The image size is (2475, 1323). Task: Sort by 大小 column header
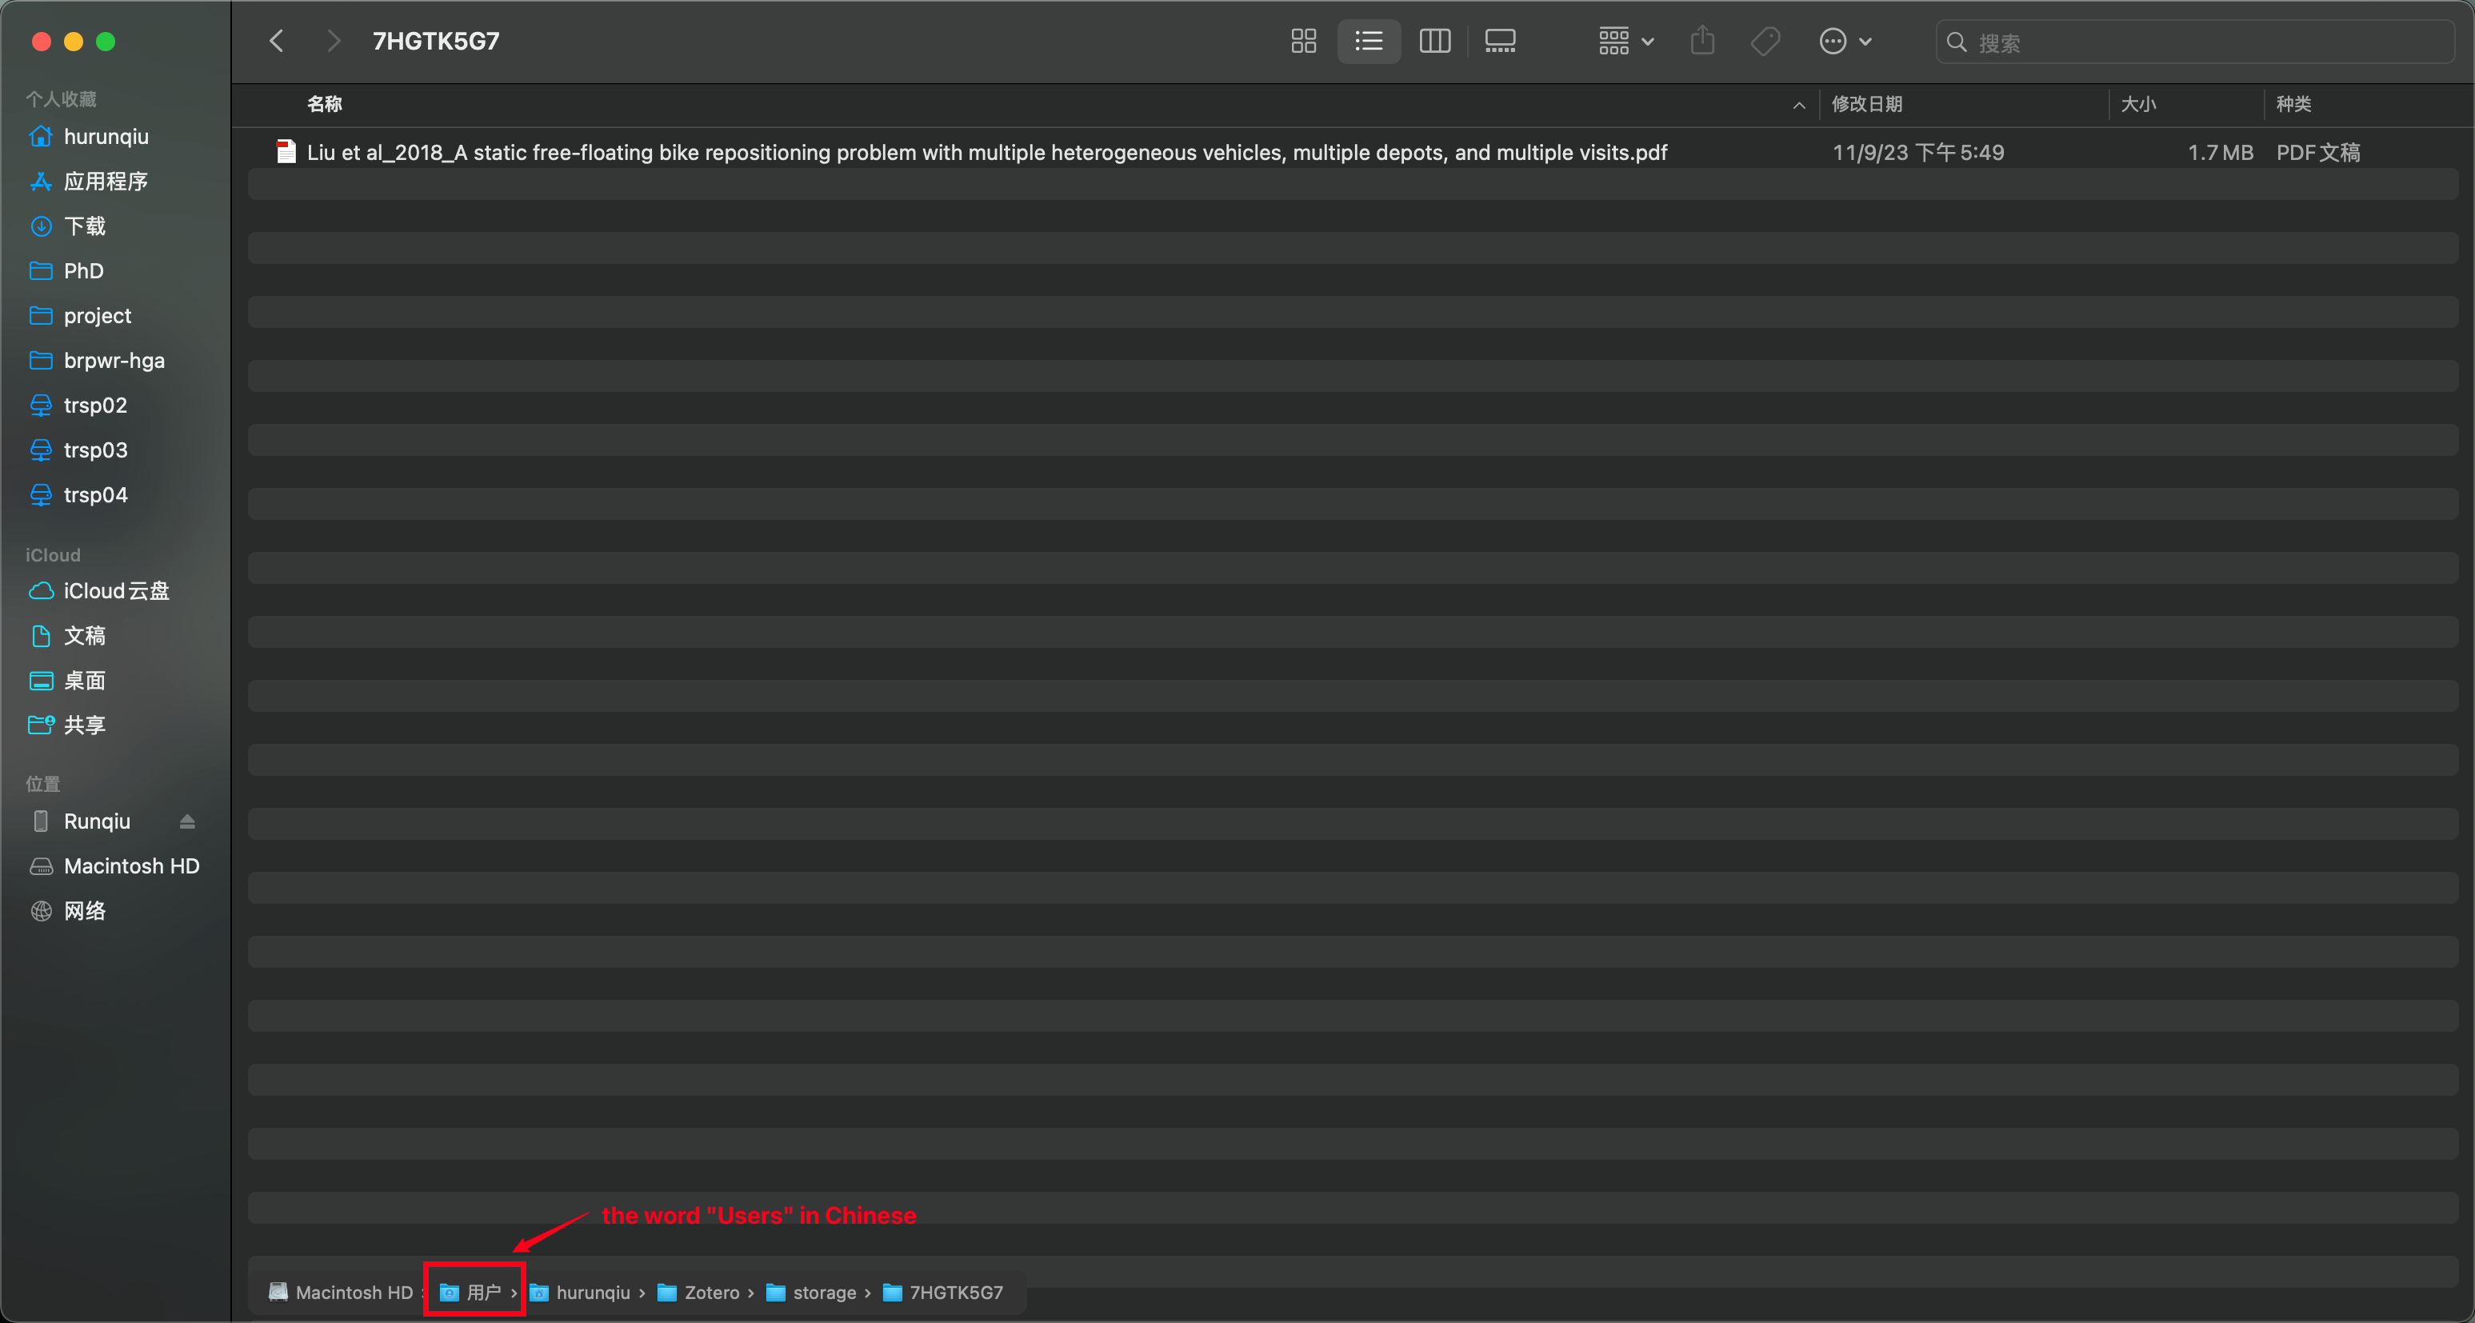click(2137, 104)
